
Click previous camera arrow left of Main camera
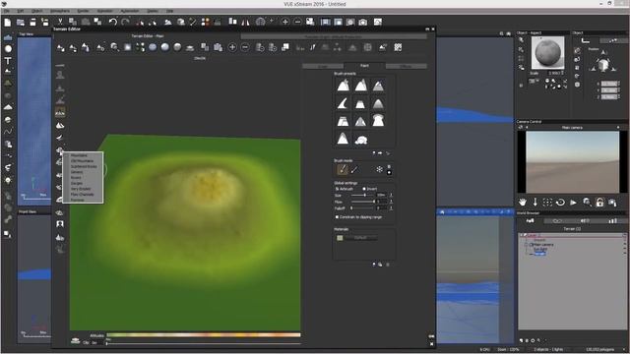527,128
